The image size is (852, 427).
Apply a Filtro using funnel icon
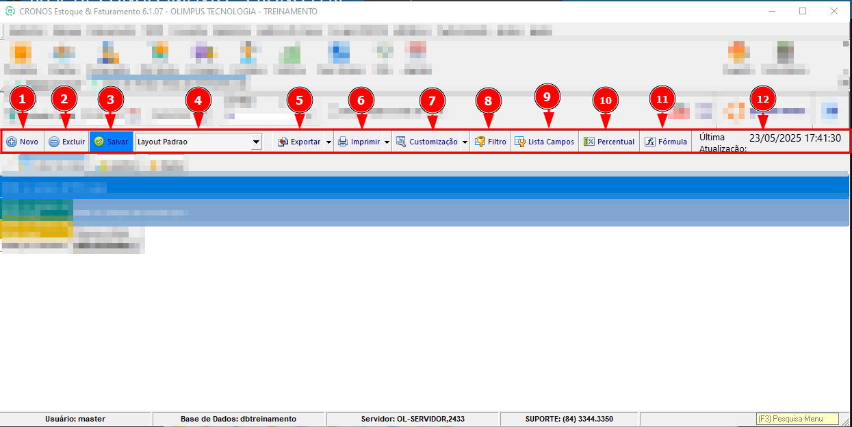tap(490, 142)
